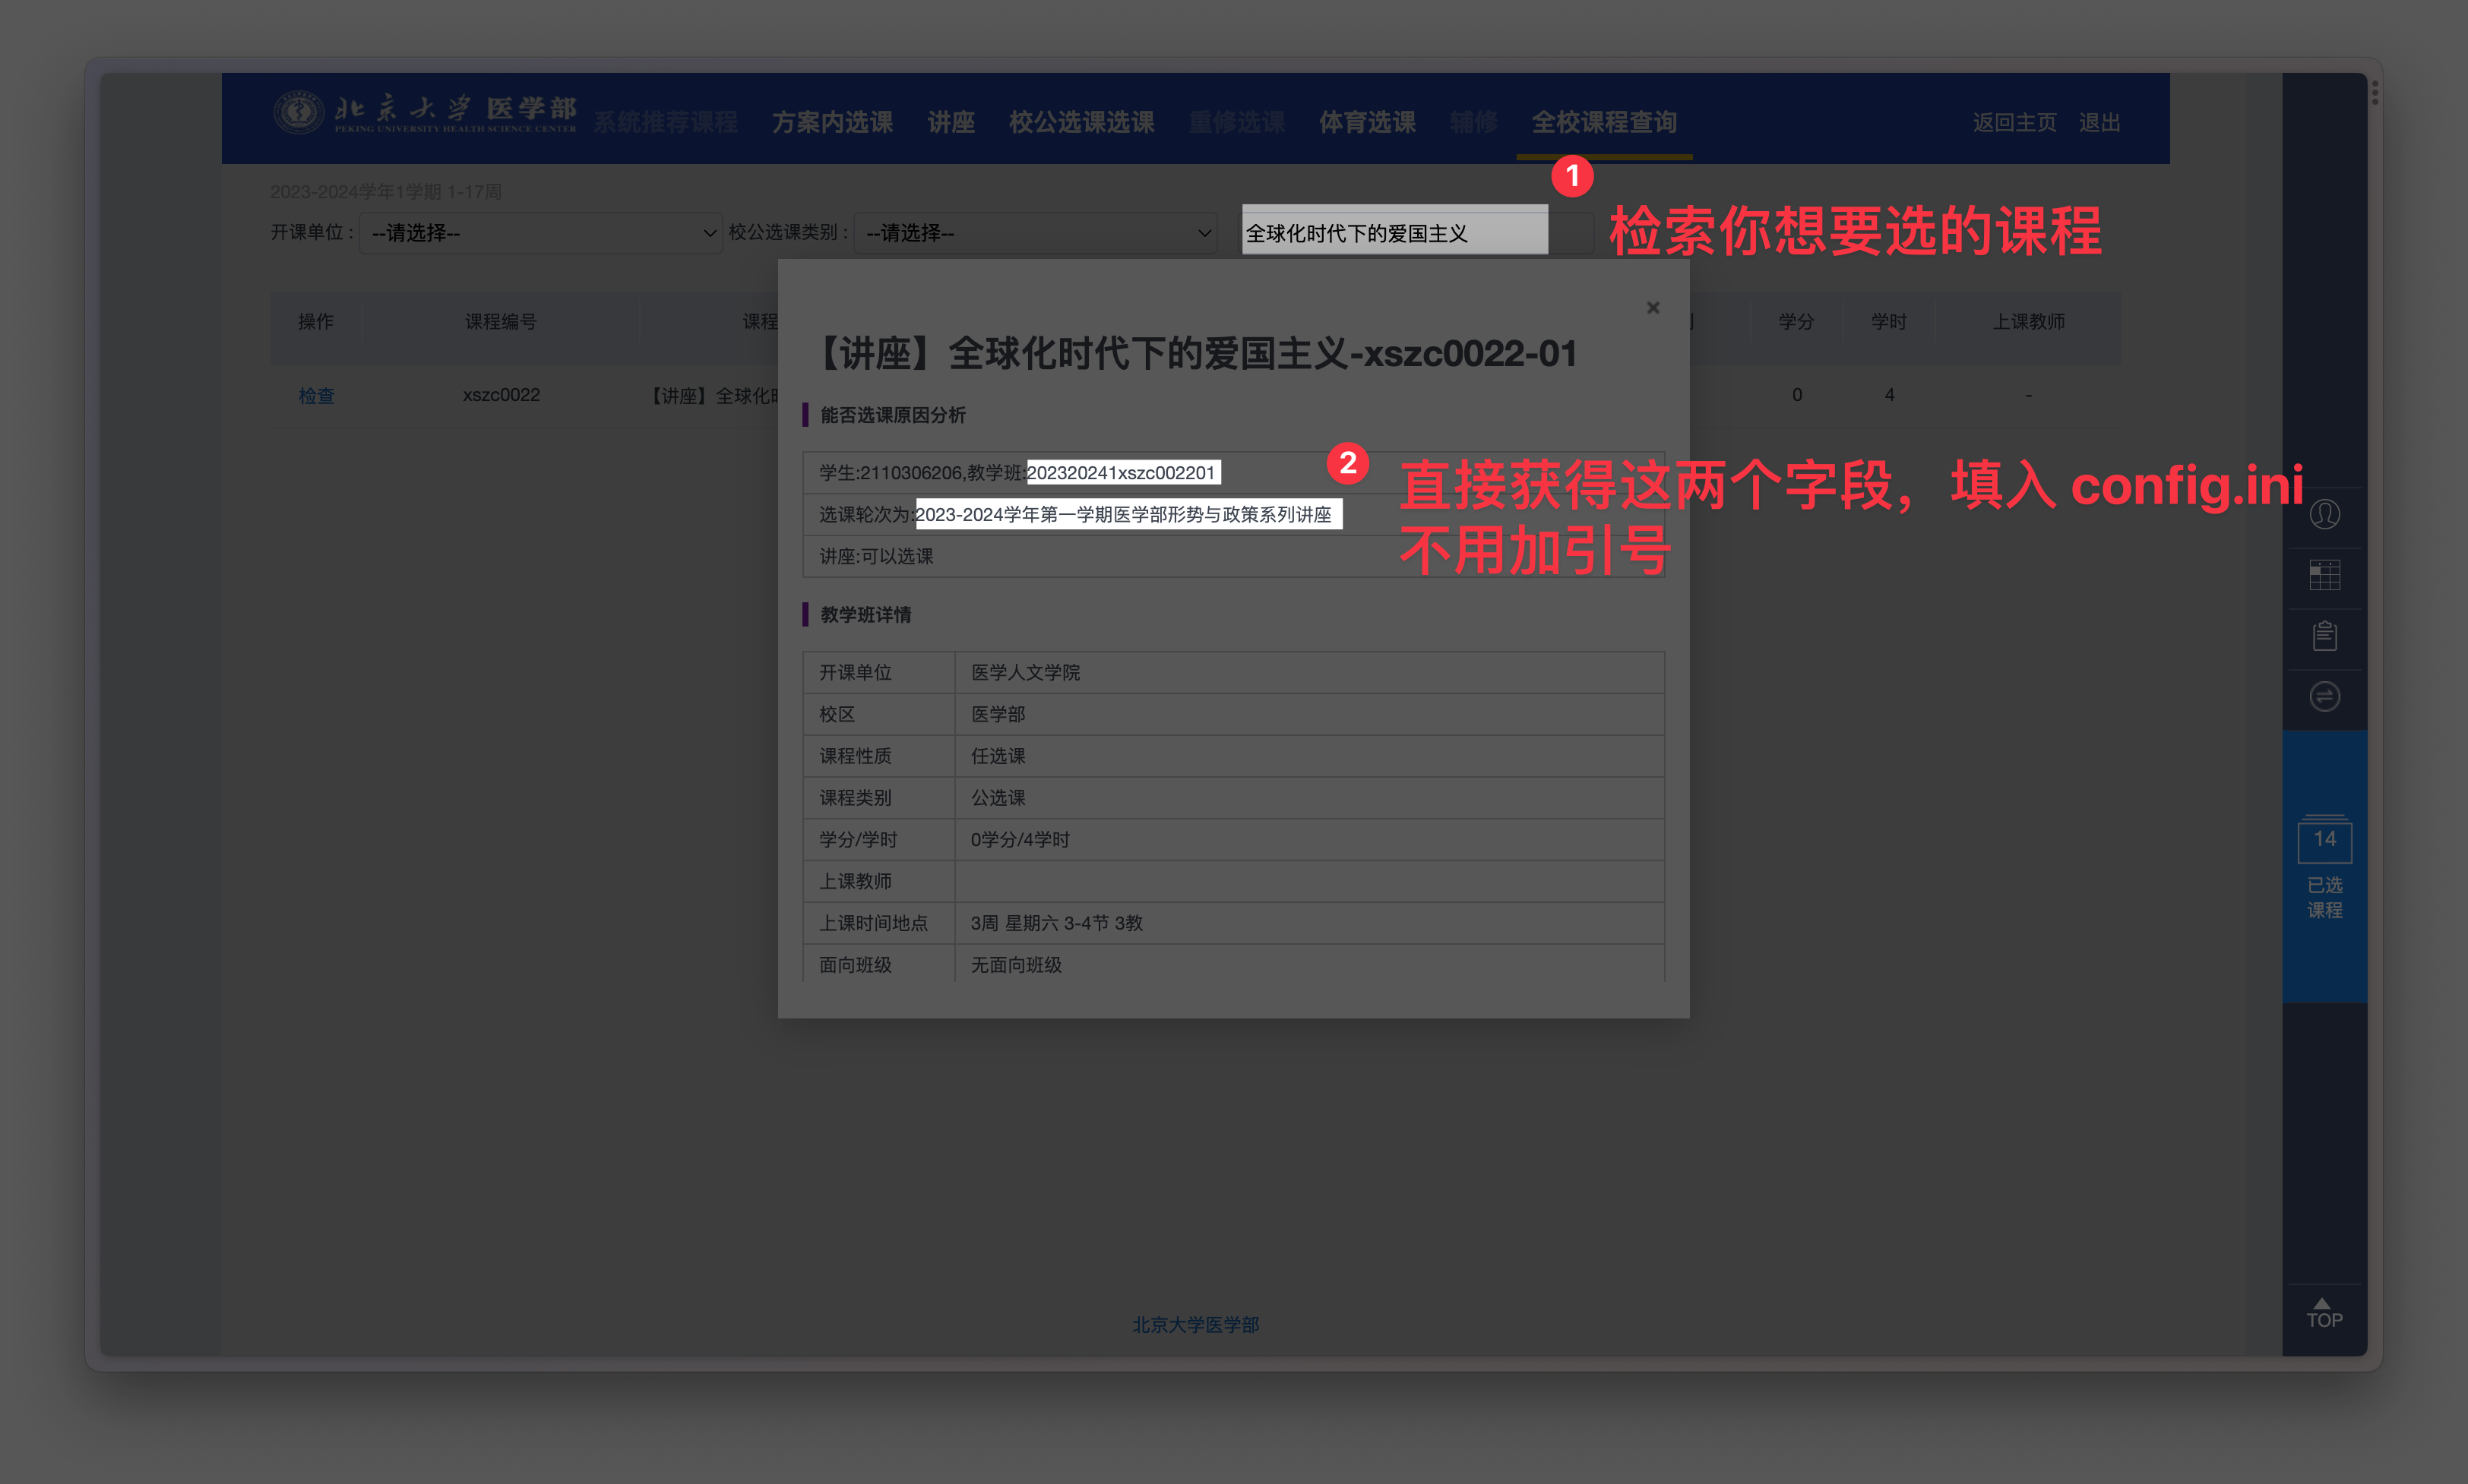Click the calendar/schedule icon on sidebar
This screenshot has height=1484, width=2468.
[2330, 575]
